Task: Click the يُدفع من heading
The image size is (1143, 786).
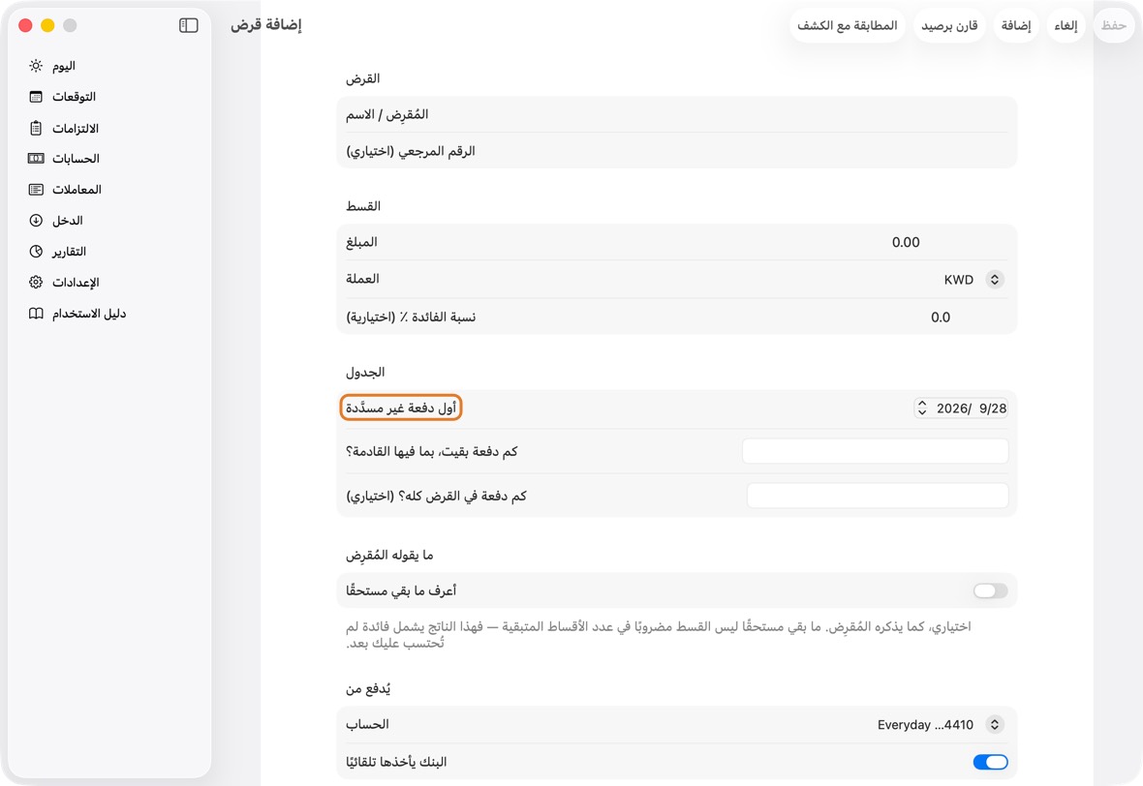Action: pyautogui.click(x=368, y=689)
